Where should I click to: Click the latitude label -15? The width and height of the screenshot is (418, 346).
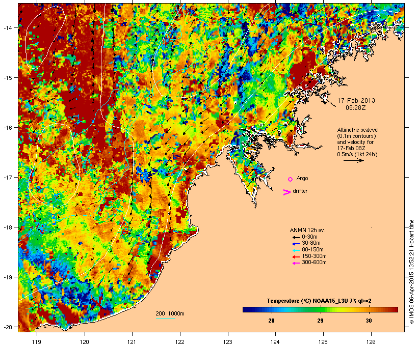click(7, 77)
